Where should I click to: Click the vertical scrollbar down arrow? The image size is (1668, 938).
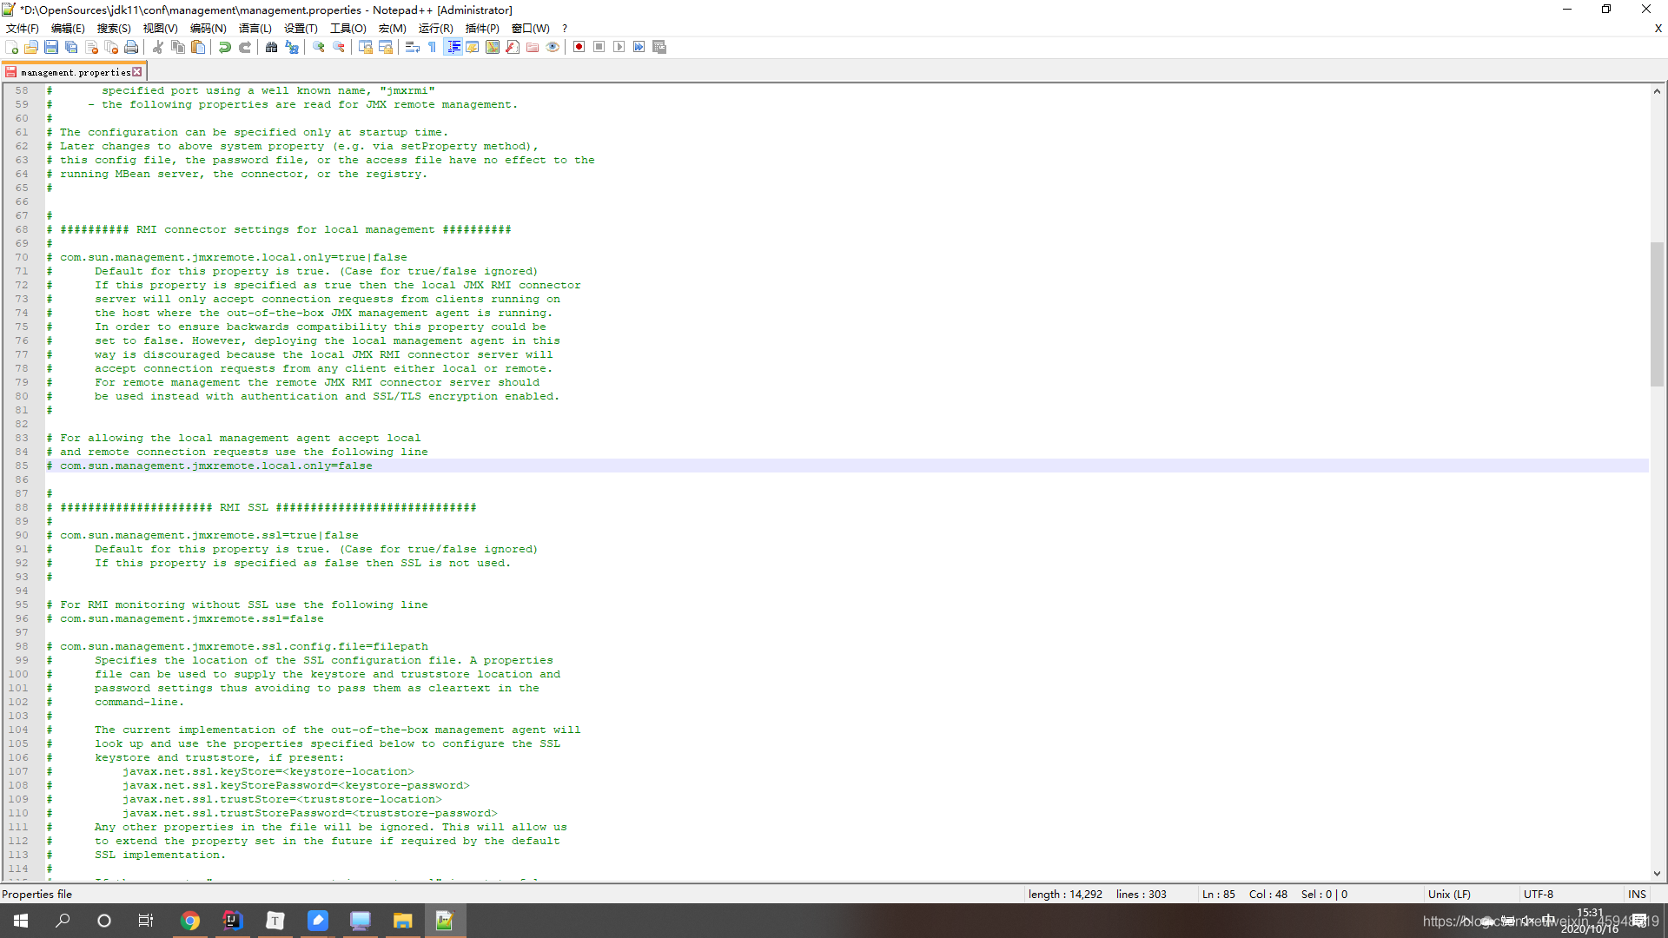(1657, 875)
